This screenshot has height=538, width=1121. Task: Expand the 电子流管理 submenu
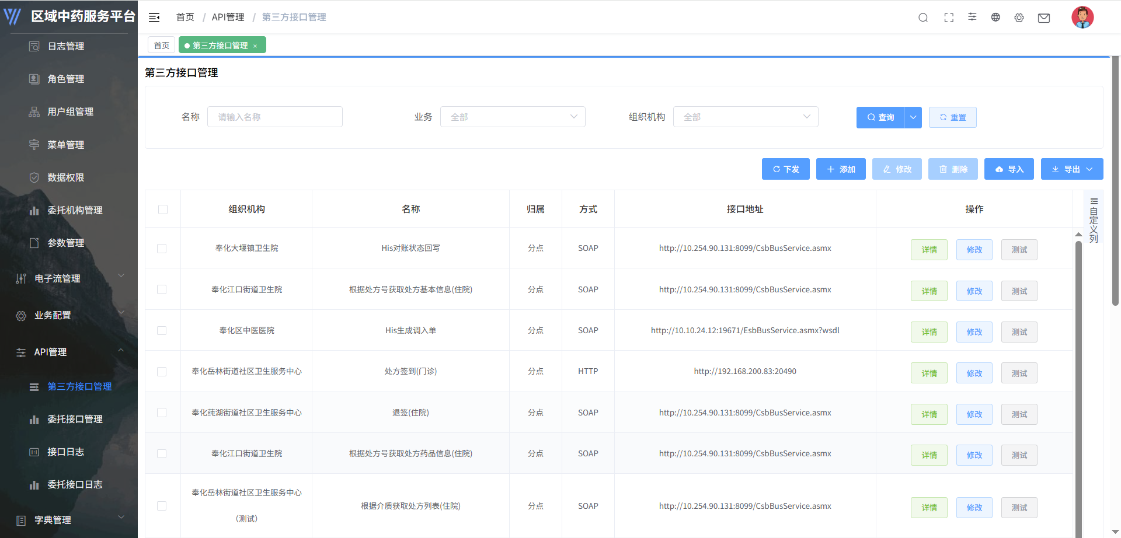point(69,278)
